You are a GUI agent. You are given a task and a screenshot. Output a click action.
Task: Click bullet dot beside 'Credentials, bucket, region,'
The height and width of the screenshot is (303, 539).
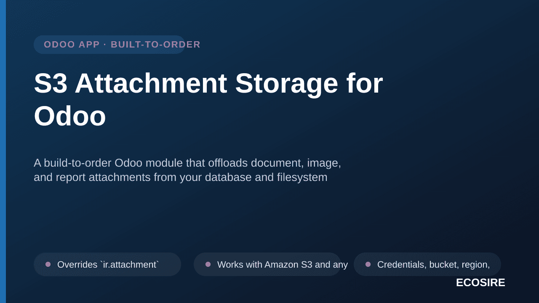[368, 264]
